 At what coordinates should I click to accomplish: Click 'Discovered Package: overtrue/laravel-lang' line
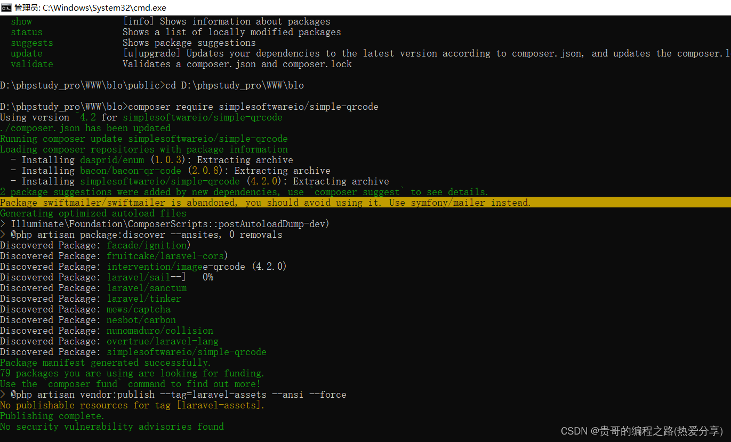(109, 341)
